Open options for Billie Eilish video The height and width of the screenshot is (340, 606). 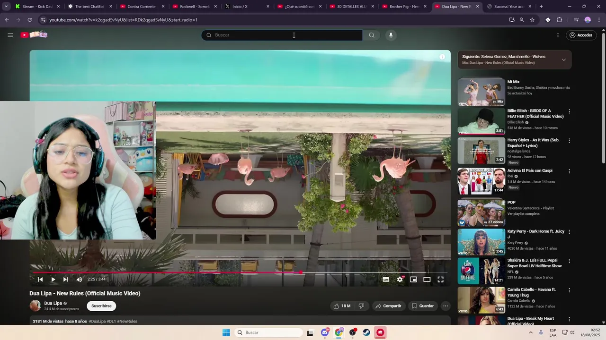coord(569,111)
